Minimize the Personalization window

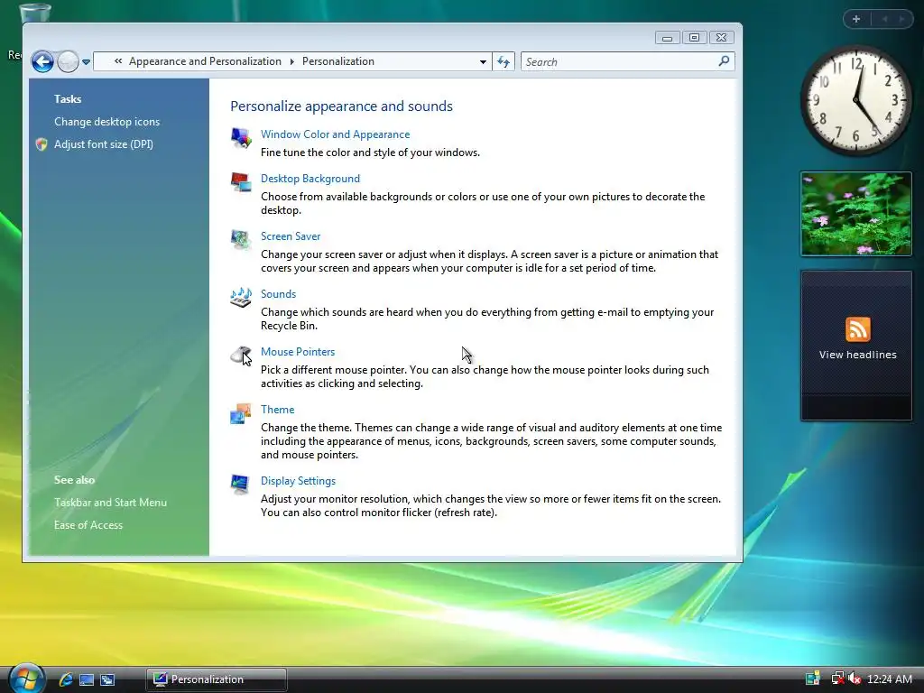pos(667,38)
